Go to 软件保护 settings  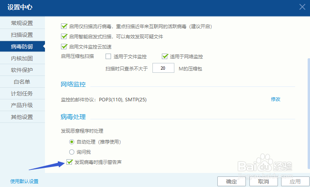(x=22, y=70)
